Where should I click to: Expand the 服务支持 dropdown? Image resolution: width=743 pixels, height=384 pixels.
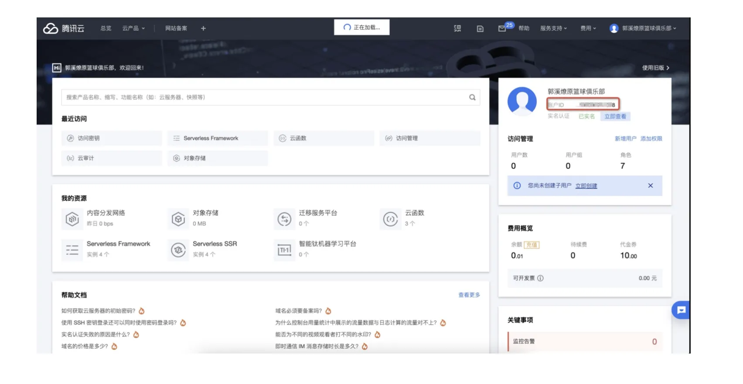click(553, 28)
